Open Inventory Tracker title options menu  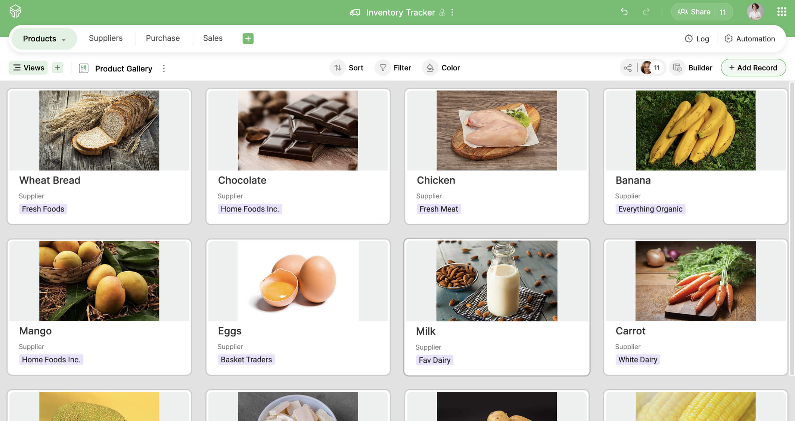click(x=452, y=12)
